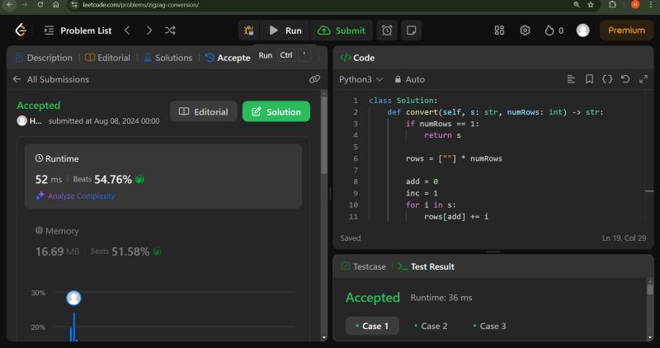Viewport: 660px width, 348px height.
Task: Open the settings gear in the navbar
Action: (525, 31)
